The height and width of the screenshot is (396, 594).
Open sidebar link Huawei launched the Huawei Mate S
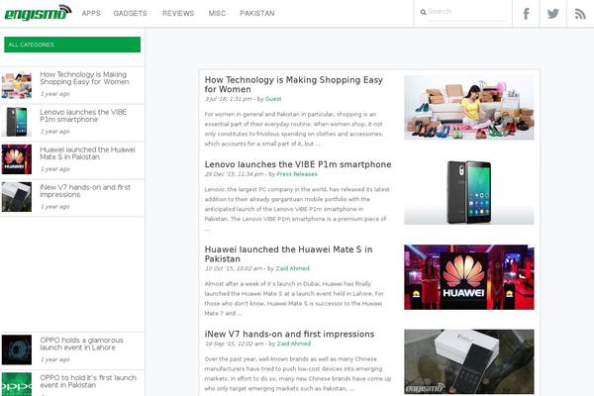87,153
